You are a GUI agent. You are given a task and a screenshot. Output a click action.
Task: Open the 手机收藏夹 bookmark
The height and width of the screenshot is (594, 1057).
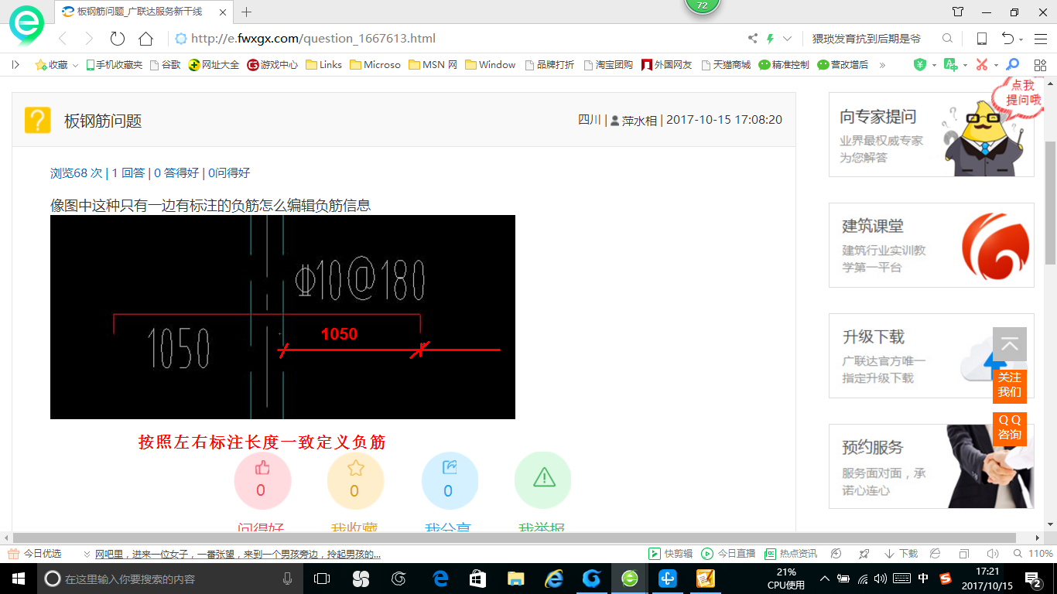click(114, 65)
